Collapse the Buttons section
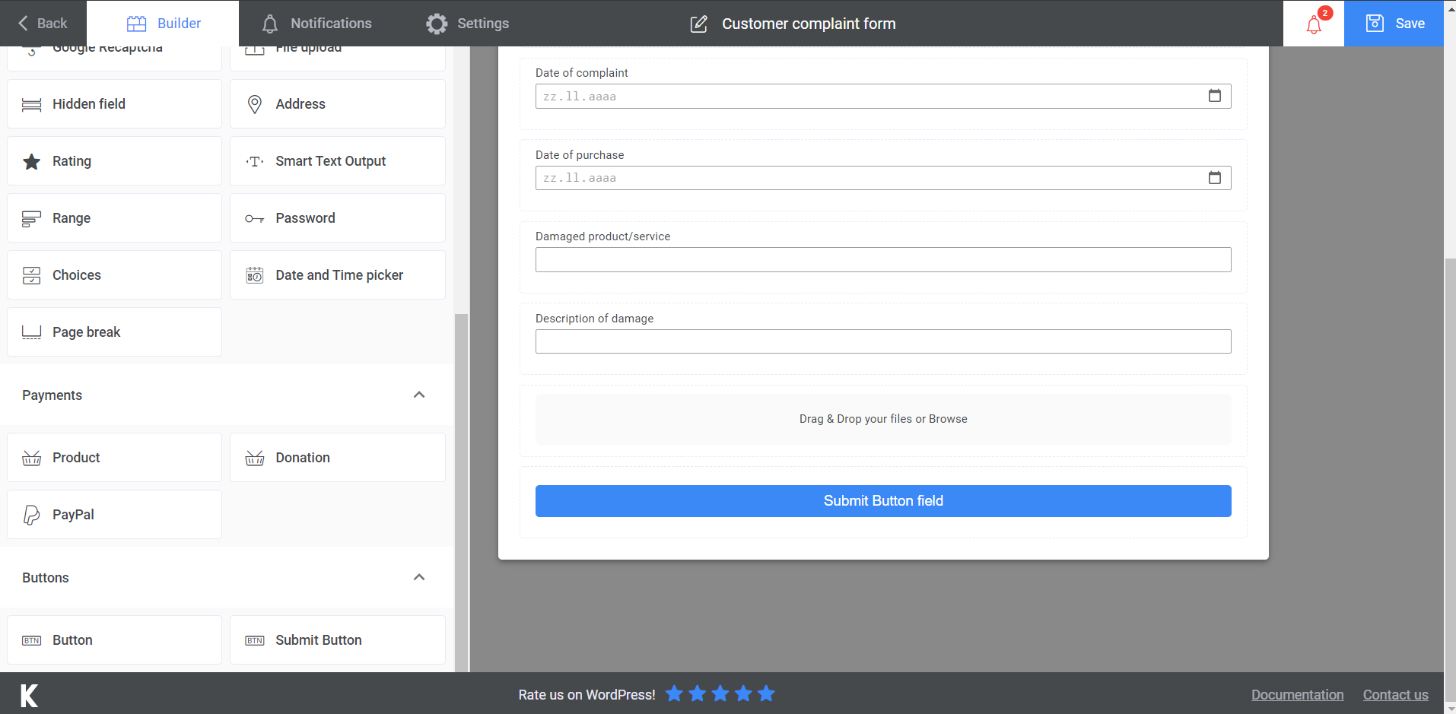The height and width of the screenshot is (714, 1456). [x=418, y=577]
